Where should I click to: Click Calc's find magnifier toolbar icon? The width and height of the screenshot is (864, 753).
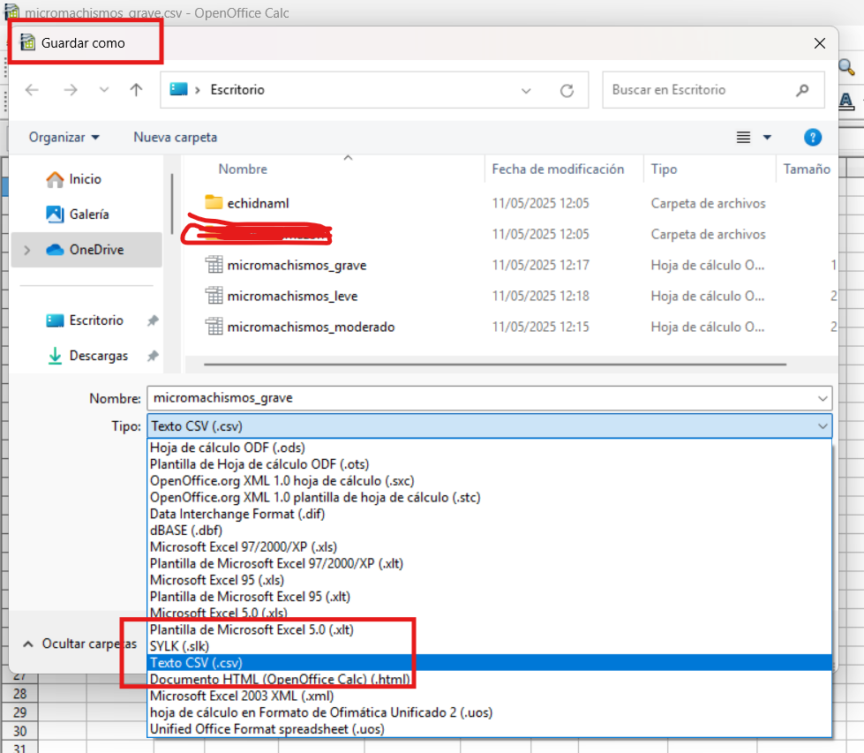[x=847, y=68]
